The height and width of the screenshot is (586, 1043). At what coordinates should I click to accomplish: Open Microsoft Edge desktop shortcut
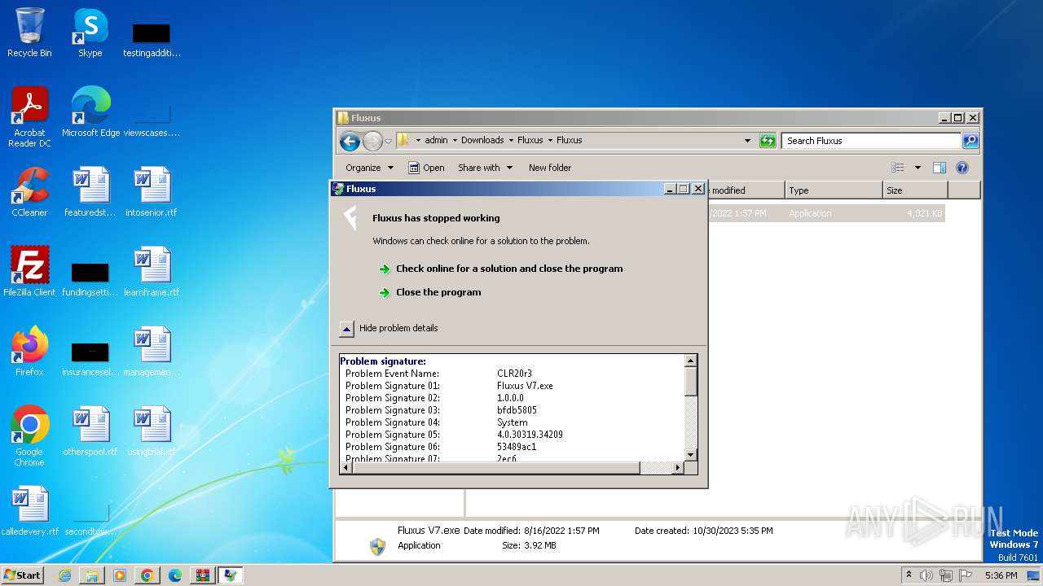90,112
